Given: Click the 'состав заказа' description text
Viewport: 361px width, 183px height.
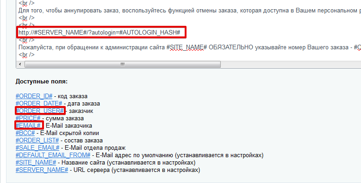Looking at the screenshot, I should coord(84,140).
